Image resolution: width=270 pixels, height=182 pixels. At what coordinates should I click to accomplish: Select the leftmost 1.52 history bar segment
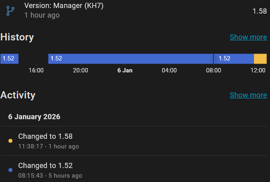(9, 58)
